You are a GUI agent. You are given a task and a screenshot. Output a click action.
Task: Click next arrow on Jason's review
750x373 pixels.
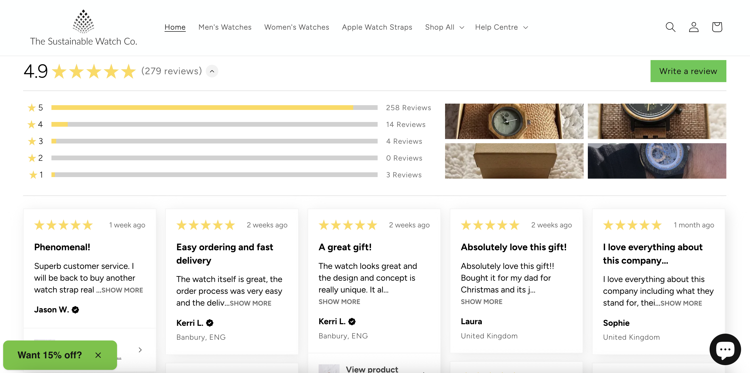[141, 349]
